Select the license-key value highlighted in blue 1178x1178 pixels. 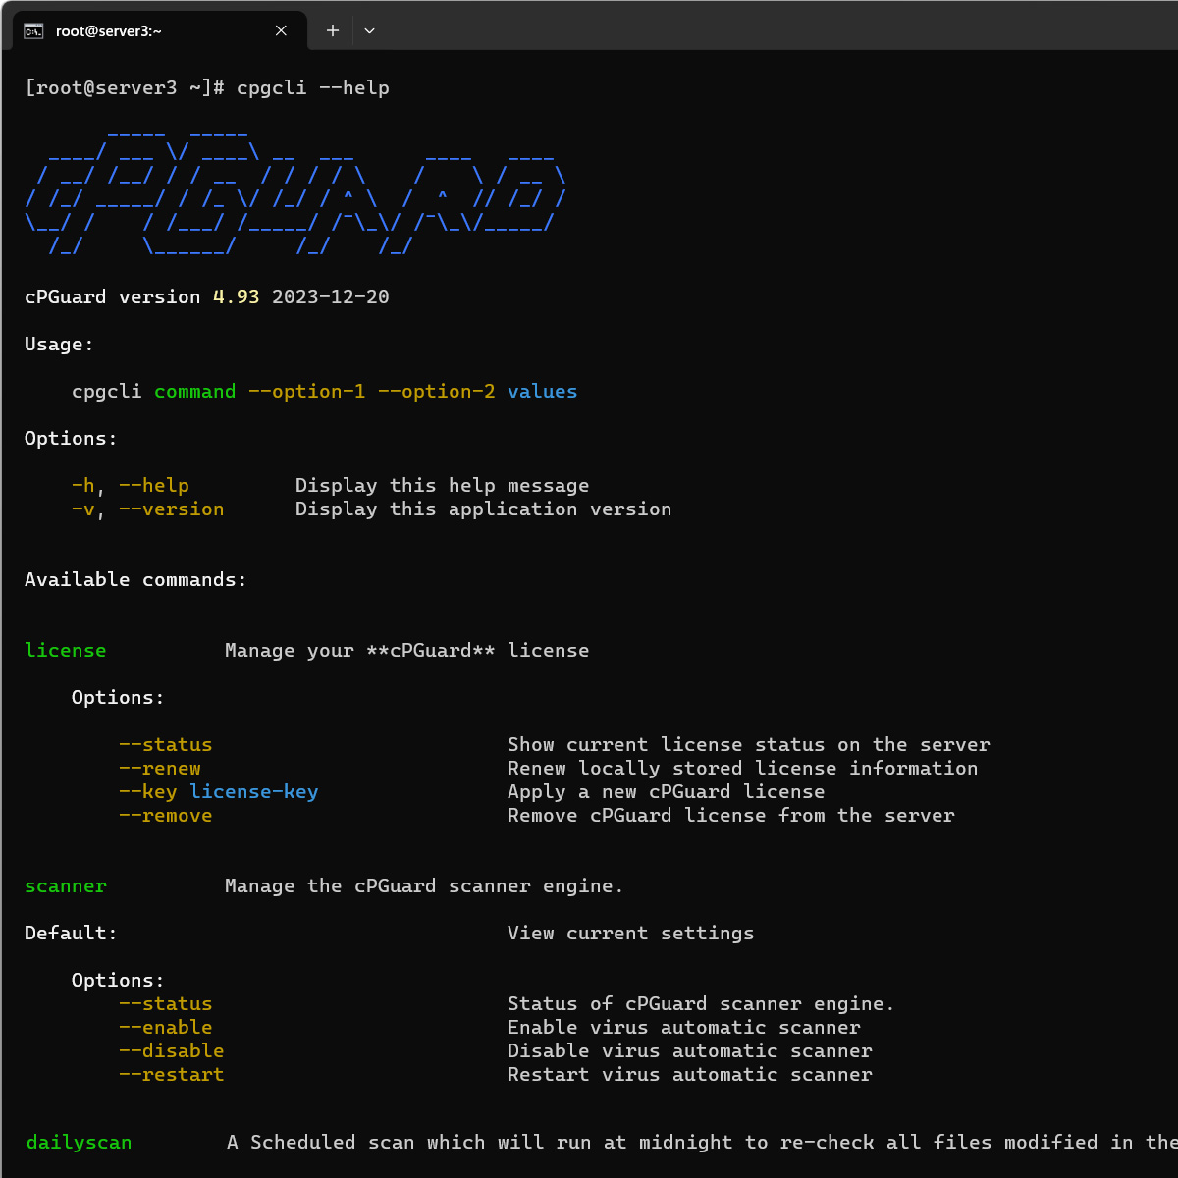point(254,791)
